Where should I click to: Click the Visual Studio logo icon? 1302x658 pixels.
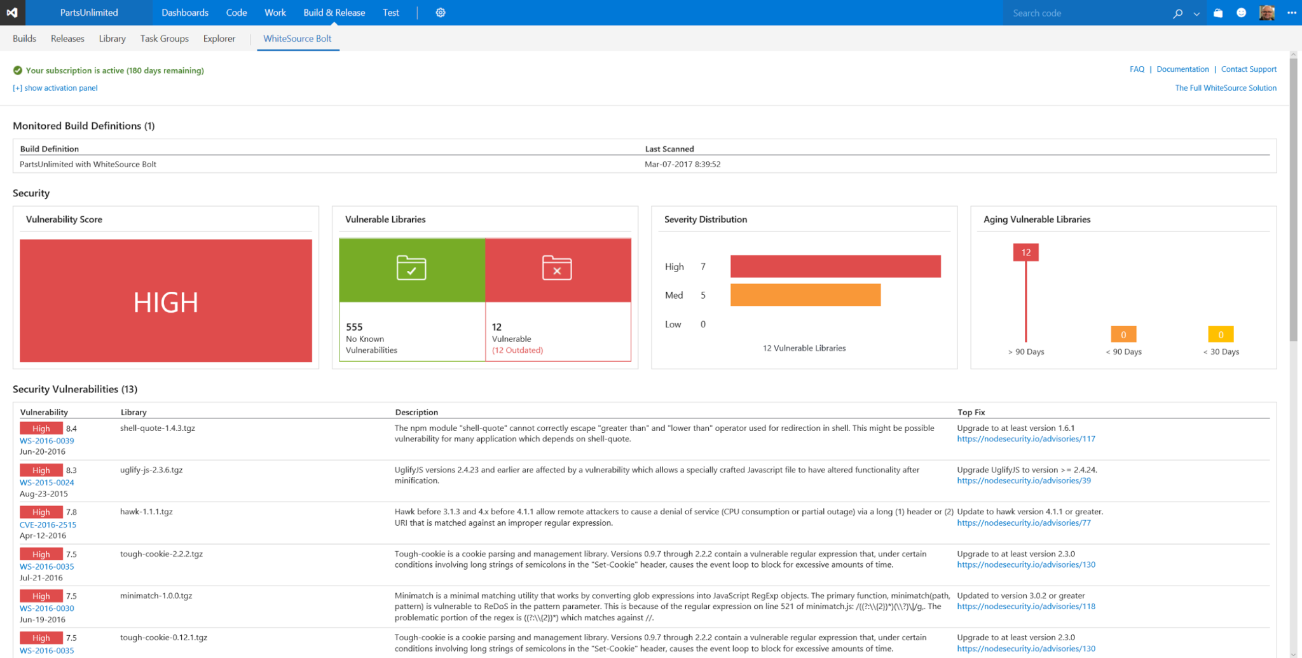pos(12,13)
